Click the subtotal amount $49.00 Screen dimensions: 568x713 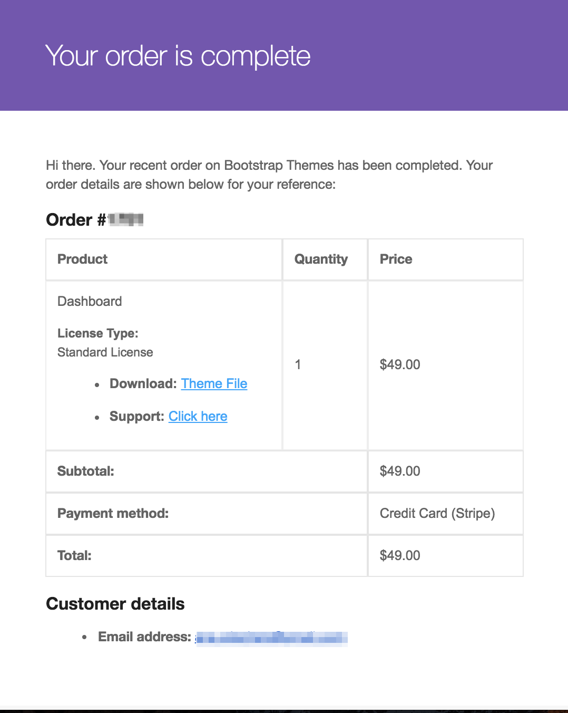[400, 471]
